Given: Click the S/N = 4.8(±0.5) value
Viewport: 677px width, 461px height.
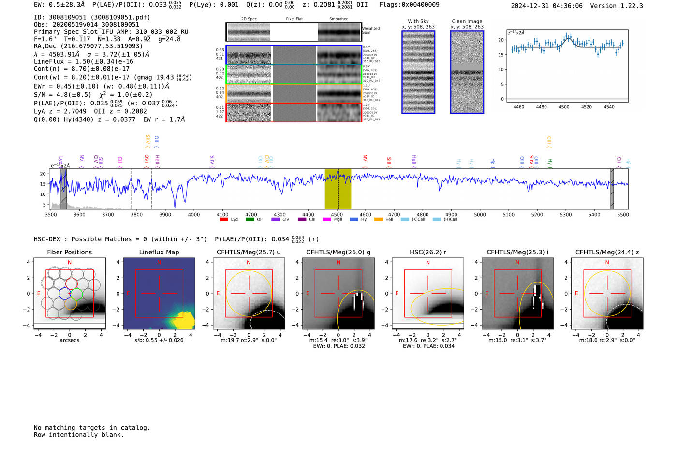Looking at the screenshot, I should tap(62, 95).
